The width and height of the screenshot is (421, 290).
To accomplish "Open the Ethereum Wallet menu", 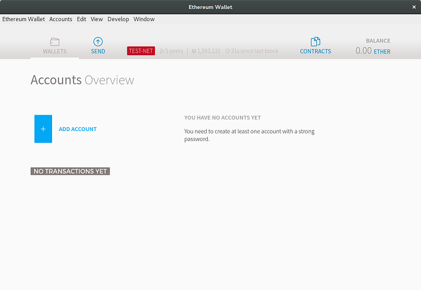I will click(24, 19).
